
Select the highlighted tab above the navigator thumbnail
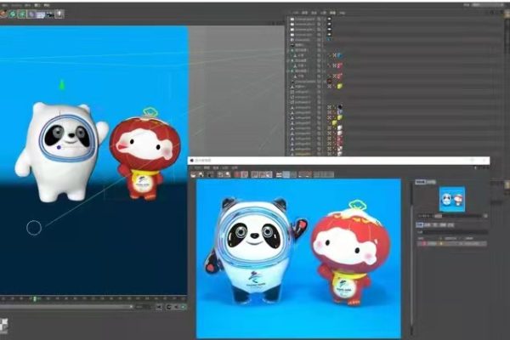(x=420, y=182)
